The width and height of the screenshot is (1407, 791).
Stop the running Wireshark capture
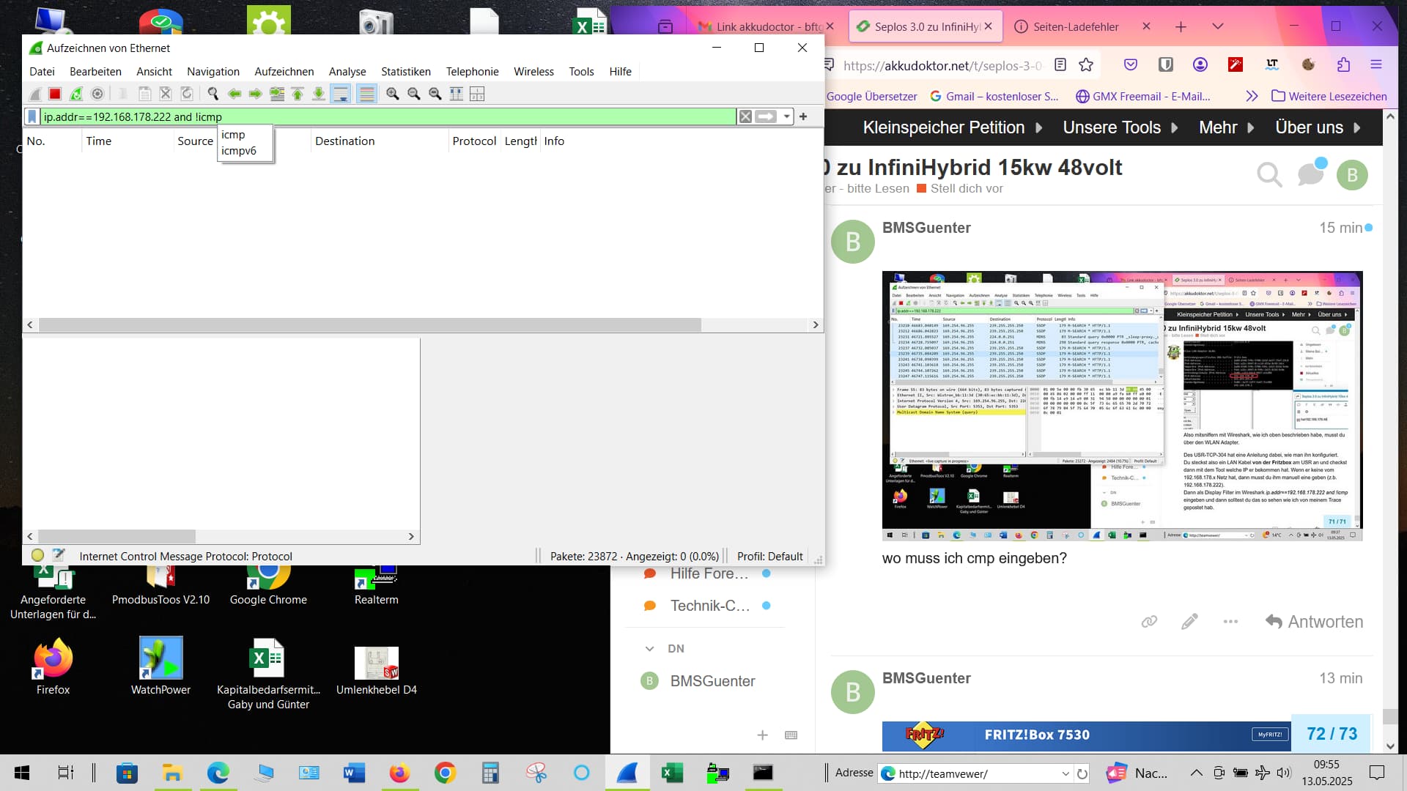tap(55, 94)
